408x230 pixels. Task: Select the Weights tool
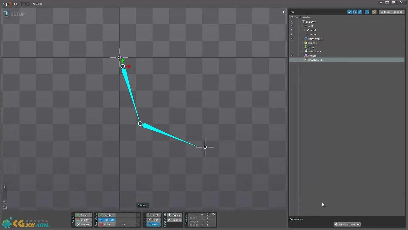[x=84, y=220]
